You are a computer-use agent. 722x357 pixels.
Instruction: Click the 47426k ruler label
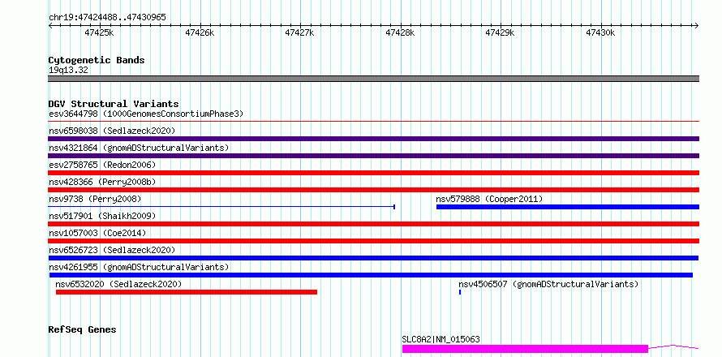(200, 32)
